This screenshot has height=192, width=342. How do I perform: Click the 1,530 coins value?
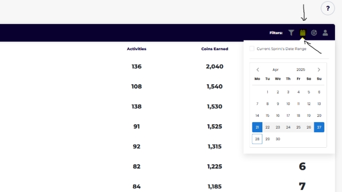[x=215, y=107]
